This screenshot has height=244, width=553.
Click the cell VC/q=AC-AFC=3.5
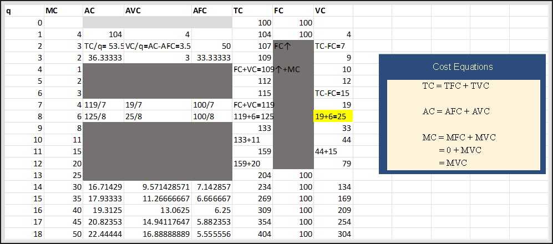pos(158,46)
